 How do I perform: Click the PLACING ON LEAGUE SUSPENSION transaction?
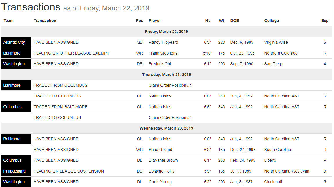[69, 171]
